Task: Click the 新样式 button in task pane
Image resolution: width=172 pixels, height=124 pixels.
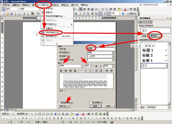Action: click(x=155, y=36)
